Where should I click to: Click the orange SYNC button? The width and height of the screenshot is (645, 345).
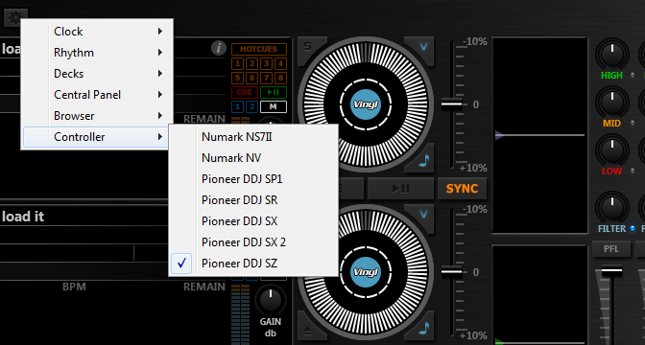462,189
